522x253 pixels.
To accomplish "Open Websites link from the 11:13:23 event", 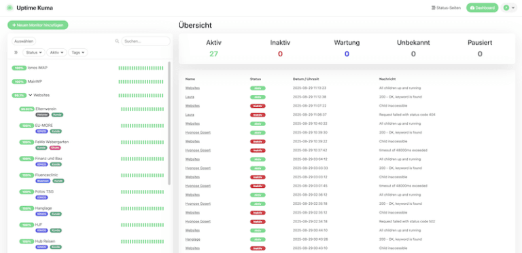I will (192, 88).
